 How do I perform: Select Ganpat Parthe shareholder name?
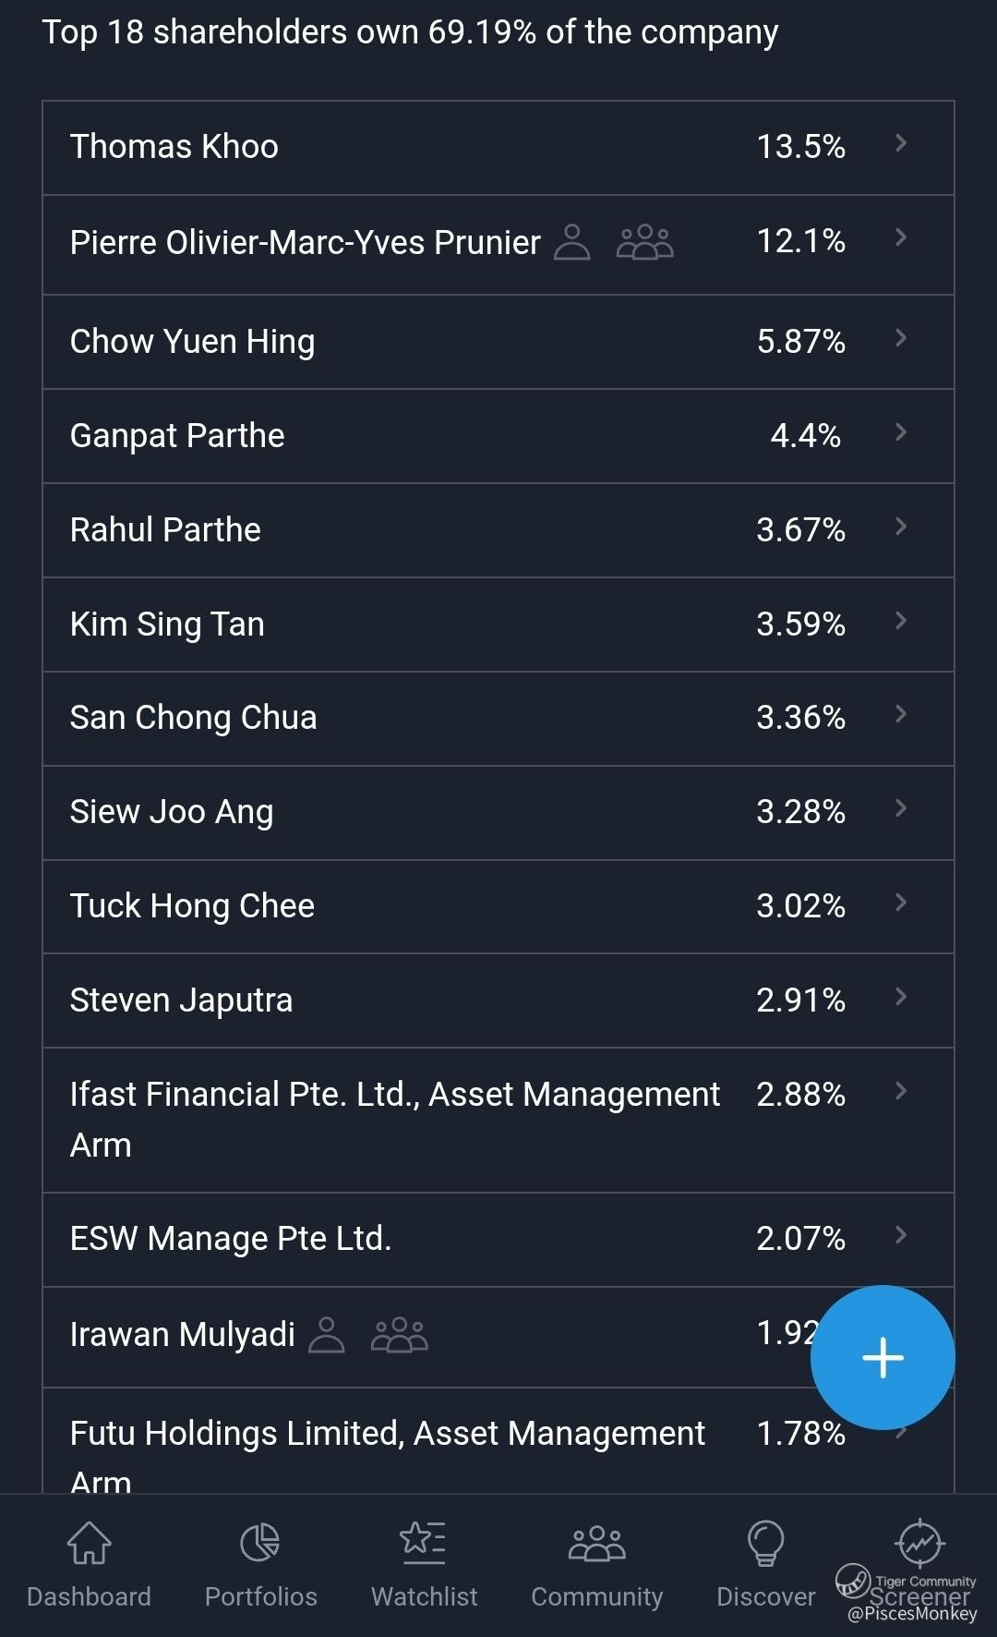click(177, 436)
